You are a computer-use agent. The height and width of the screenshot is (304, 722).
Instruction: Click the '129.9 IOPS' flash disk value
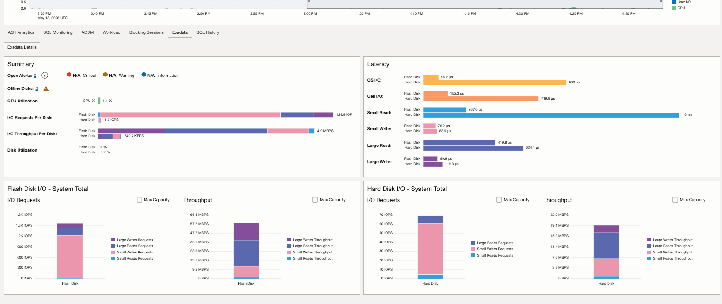(344, 114)
